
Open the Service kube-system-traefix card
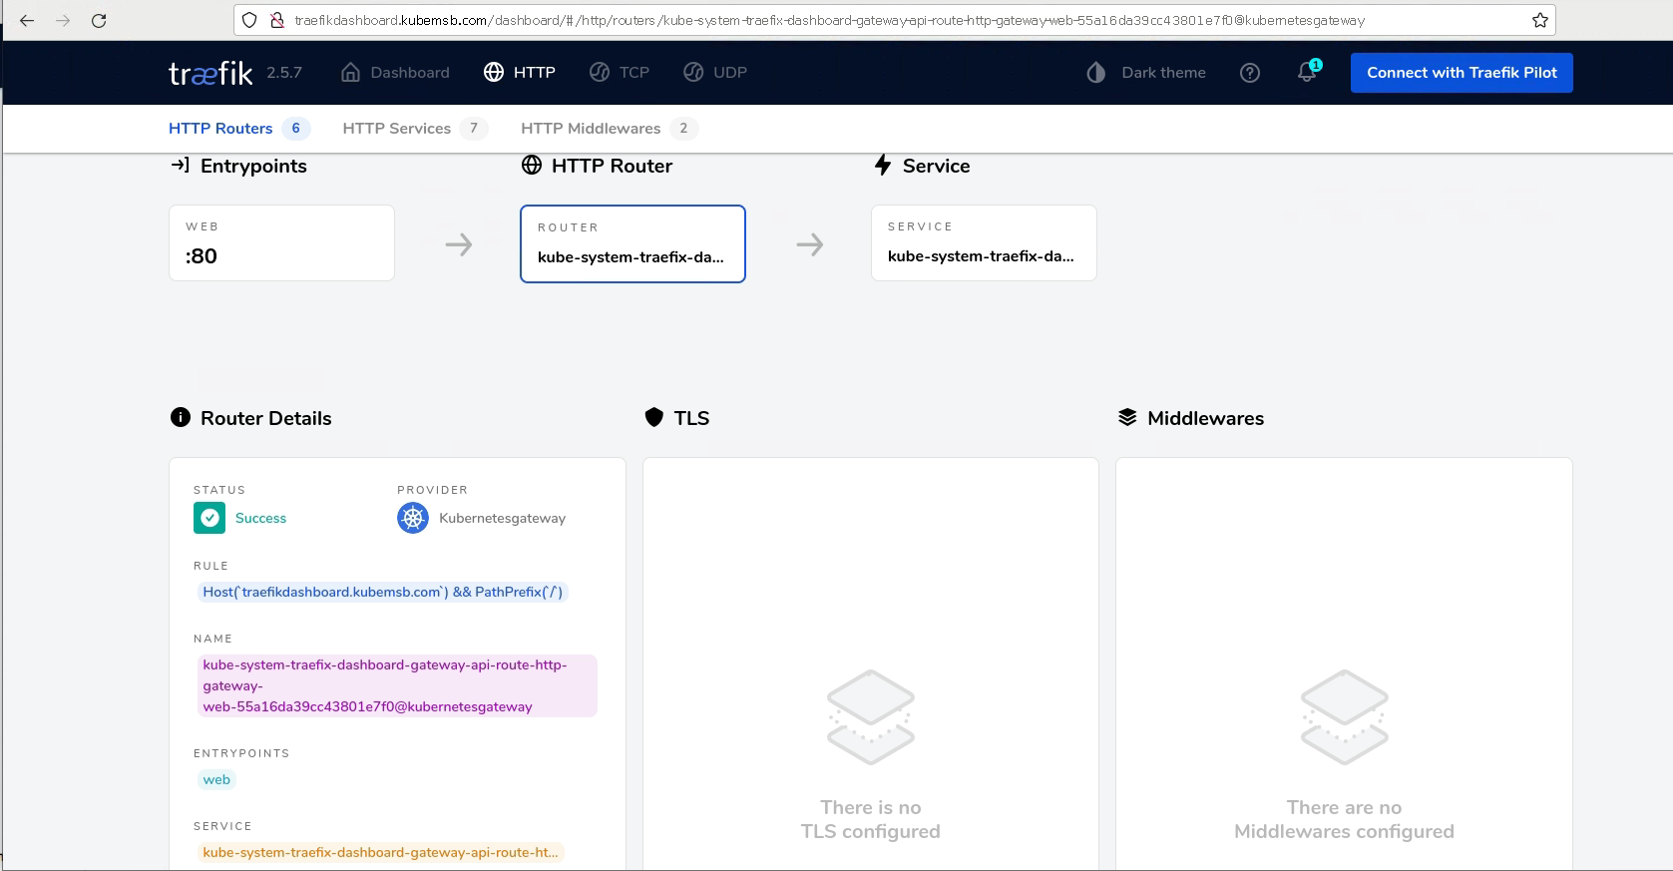point(983,243)
